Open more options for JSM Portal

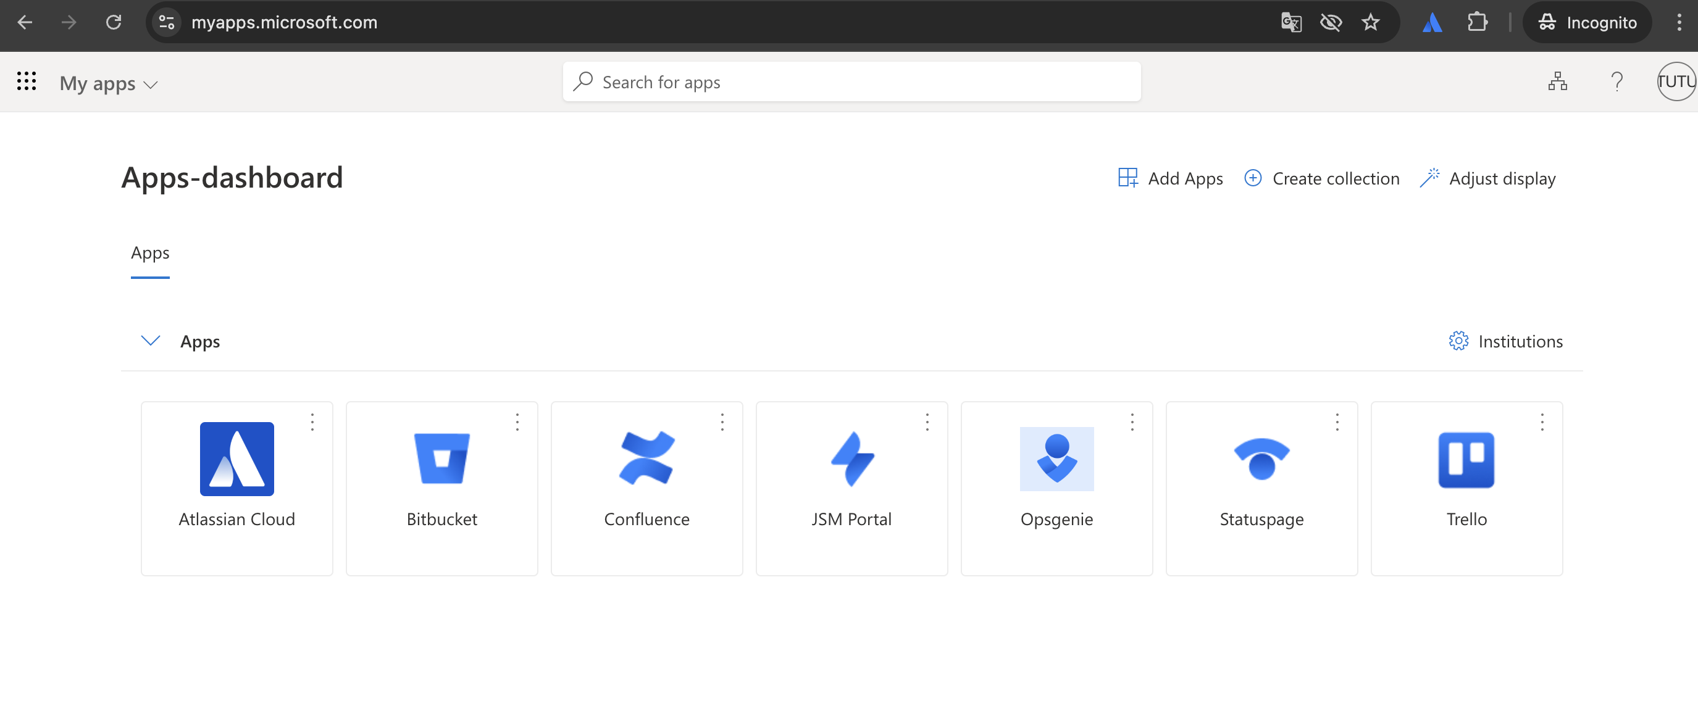(927, 421)
